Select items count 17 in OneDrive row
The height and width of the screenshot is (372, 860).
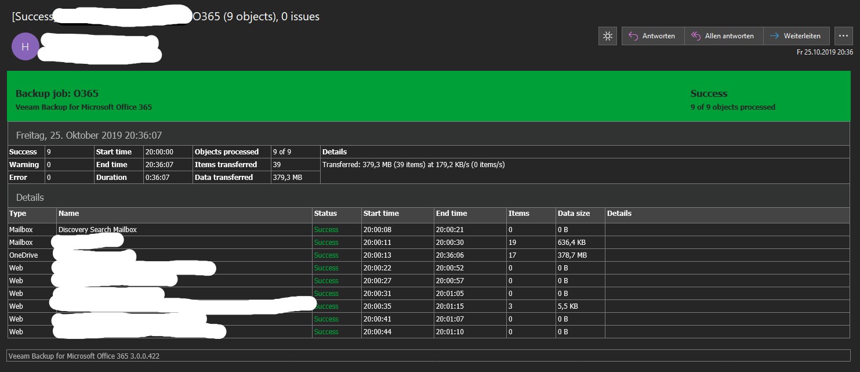pyautogui.click(x=512, y=255)
